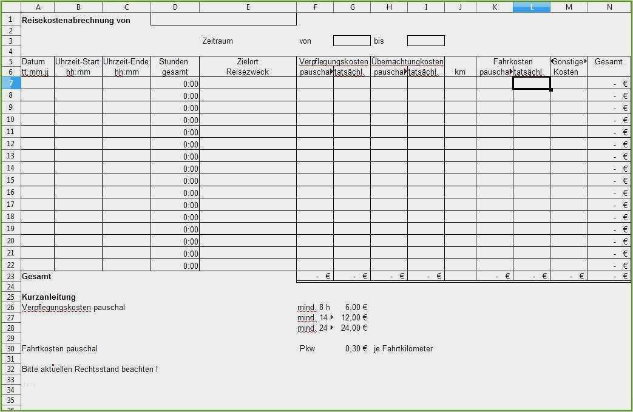This screenshot has height=412, width=633.
Task: Click the row 7 header
Action: click(x=10, y=83)
